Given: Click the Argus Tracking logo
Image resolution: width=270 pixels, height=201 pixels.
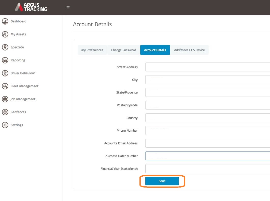Looking at the screenshot, I should (31, 7).
